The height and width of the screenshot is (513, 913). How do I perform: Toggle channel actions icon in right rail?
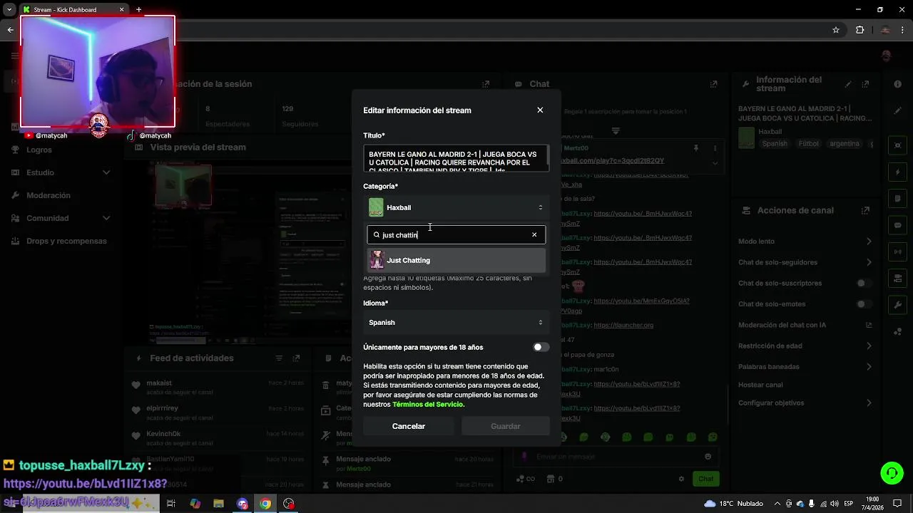(x=897, y=279)
